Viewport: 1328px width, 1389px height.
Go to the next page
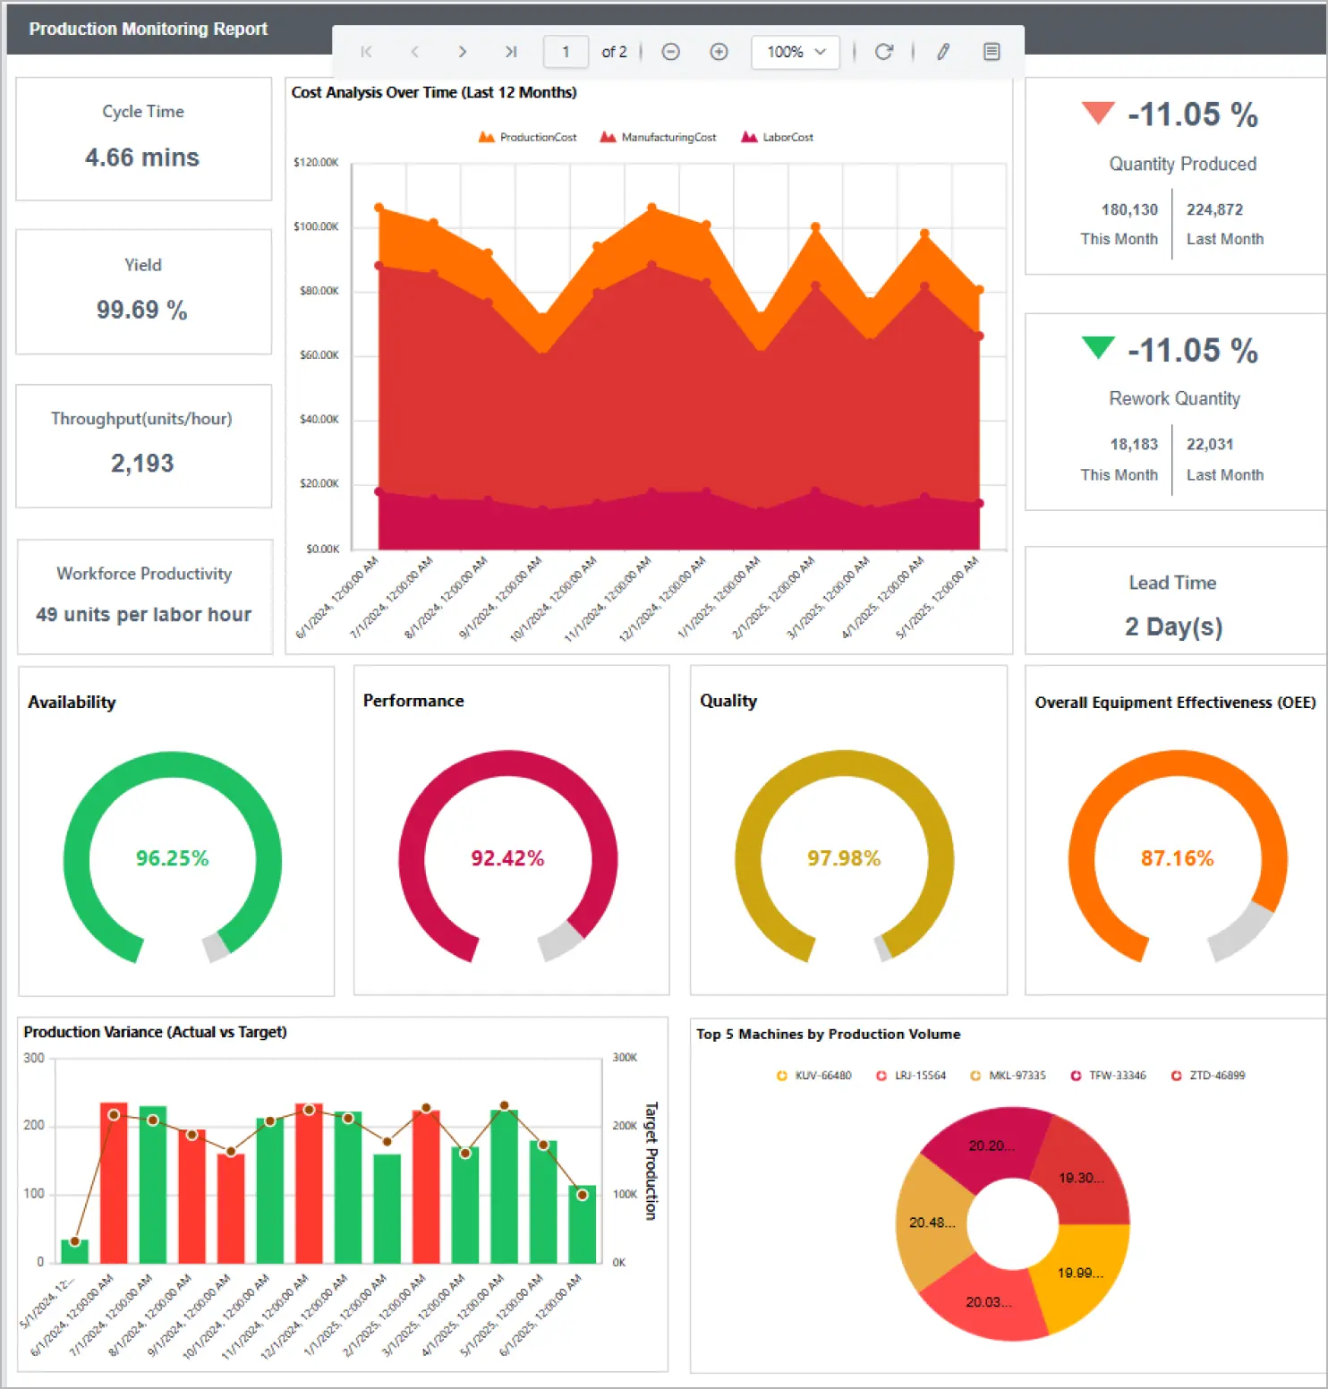pos(462,52)
